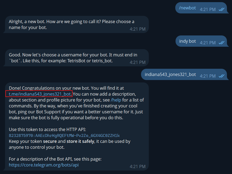Viewport: 232px width, 174px height.
Task: Click the timestamp on the /newbot message
Action: coord(208,9)
